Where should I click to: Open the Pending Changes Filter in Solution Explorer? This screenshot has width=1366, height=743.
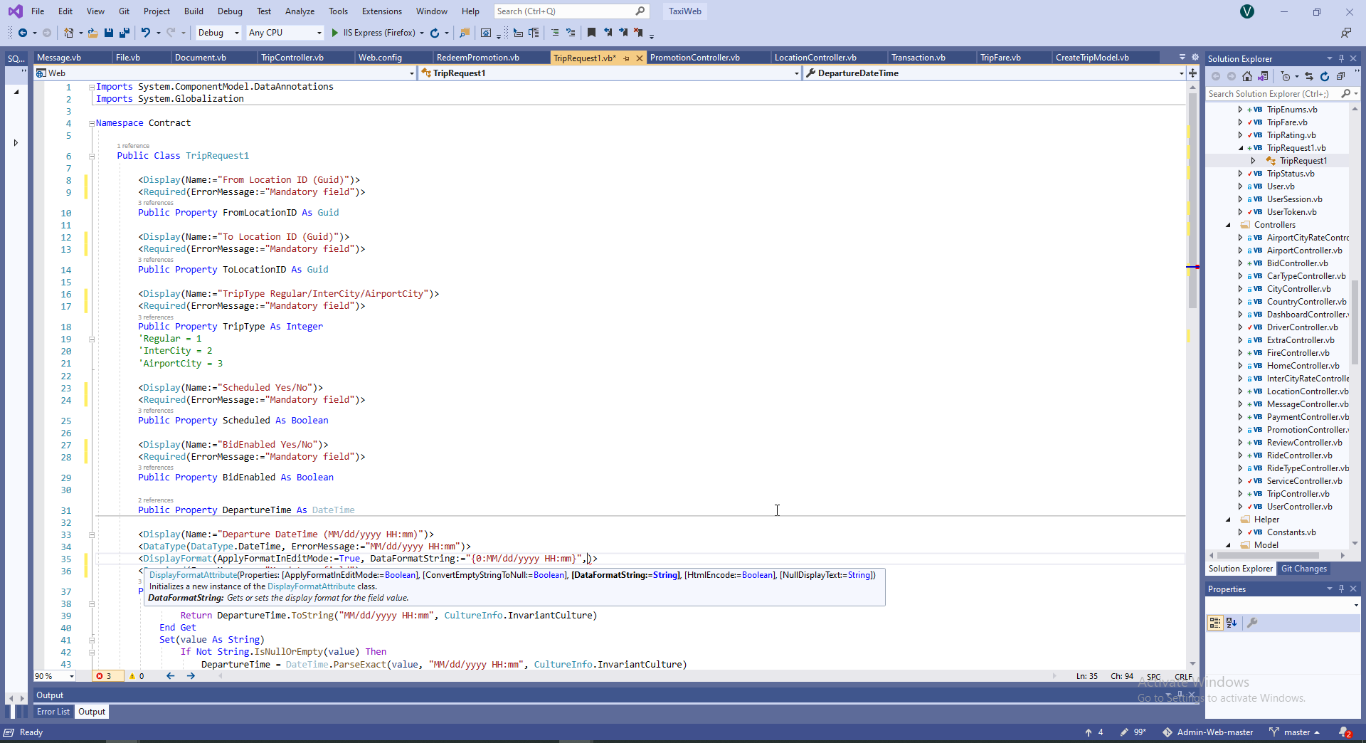(x=1286, y=76)
